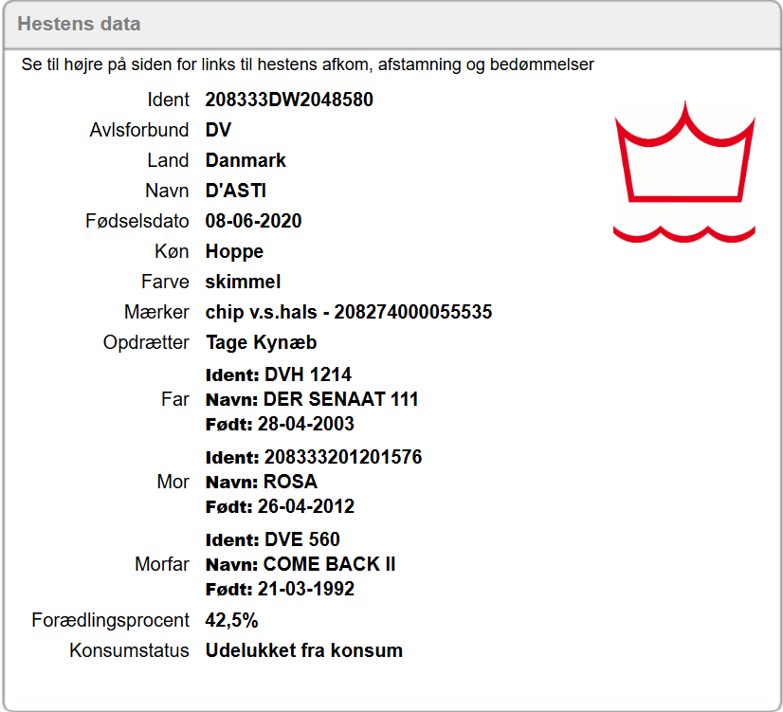Click breeder name Tage Kynæb
Screen dimensions: 783x712
tap(261, 342)
